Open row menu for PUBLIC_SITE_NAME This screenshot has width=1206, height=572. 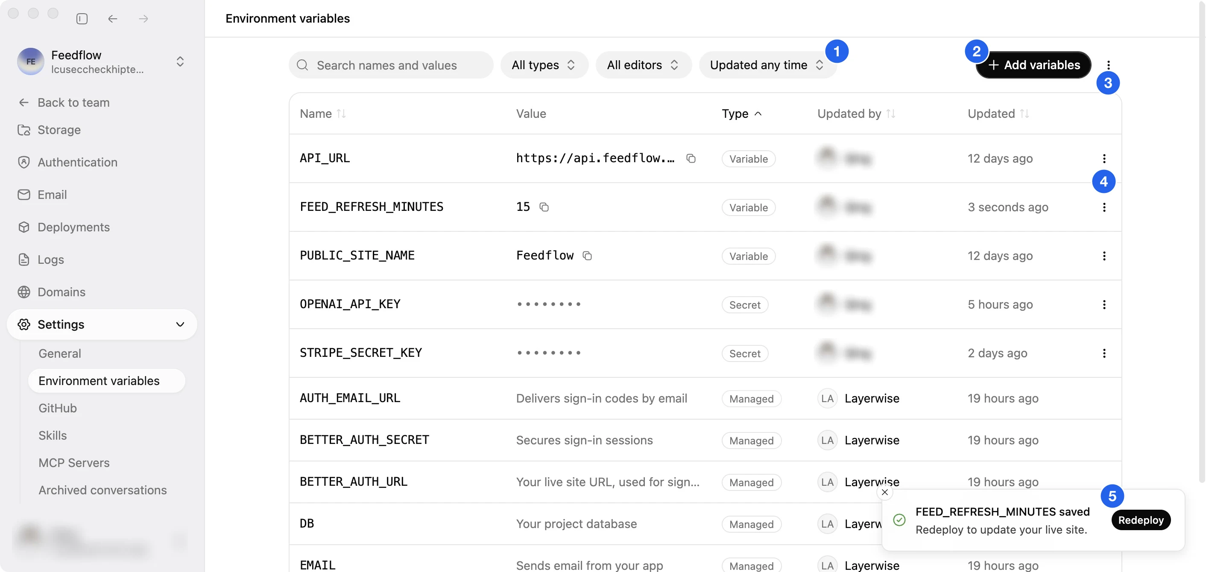(x=1104, y=256)
